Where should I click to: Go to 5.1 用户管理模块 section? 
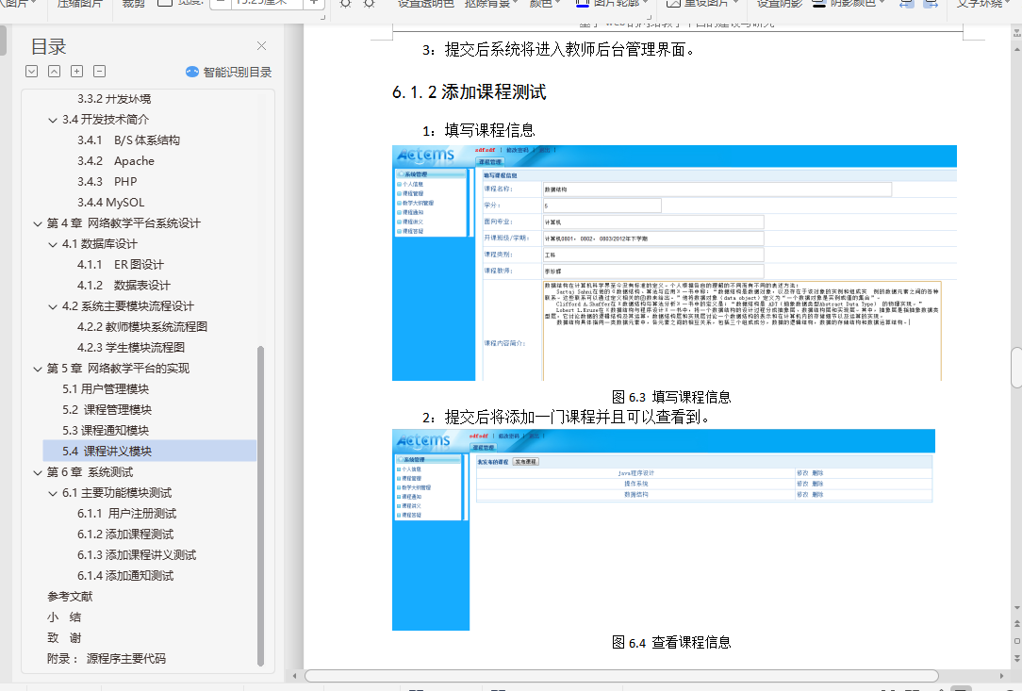tap(106, 389)
